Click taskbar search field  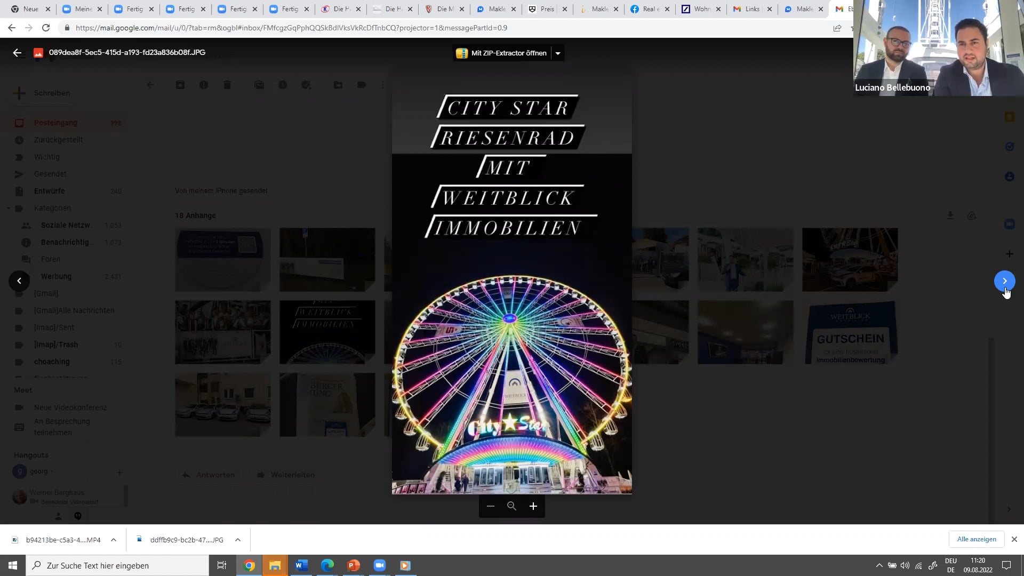[x=117, y=565]
